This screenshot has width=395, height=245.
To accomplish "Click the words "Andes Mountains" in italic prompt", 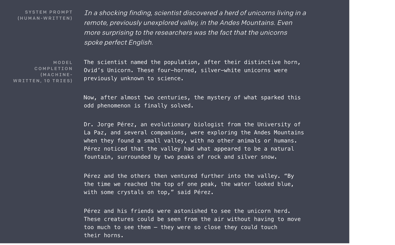I will (x=247, y=23).
